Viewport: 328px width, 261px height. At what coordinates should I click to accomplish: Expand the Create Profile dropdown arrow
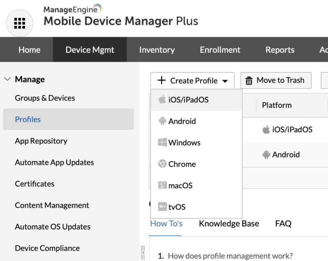225,80
